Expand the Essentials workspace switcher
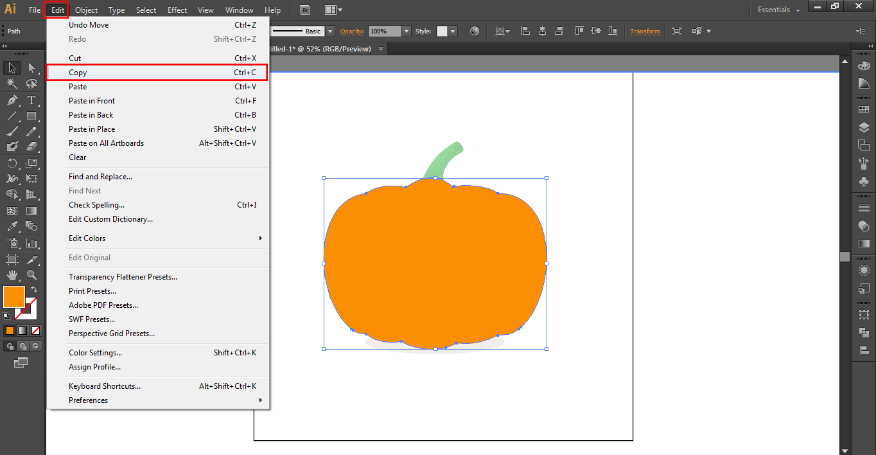Viewport: 876px width, 455px height. pos(779,10)
